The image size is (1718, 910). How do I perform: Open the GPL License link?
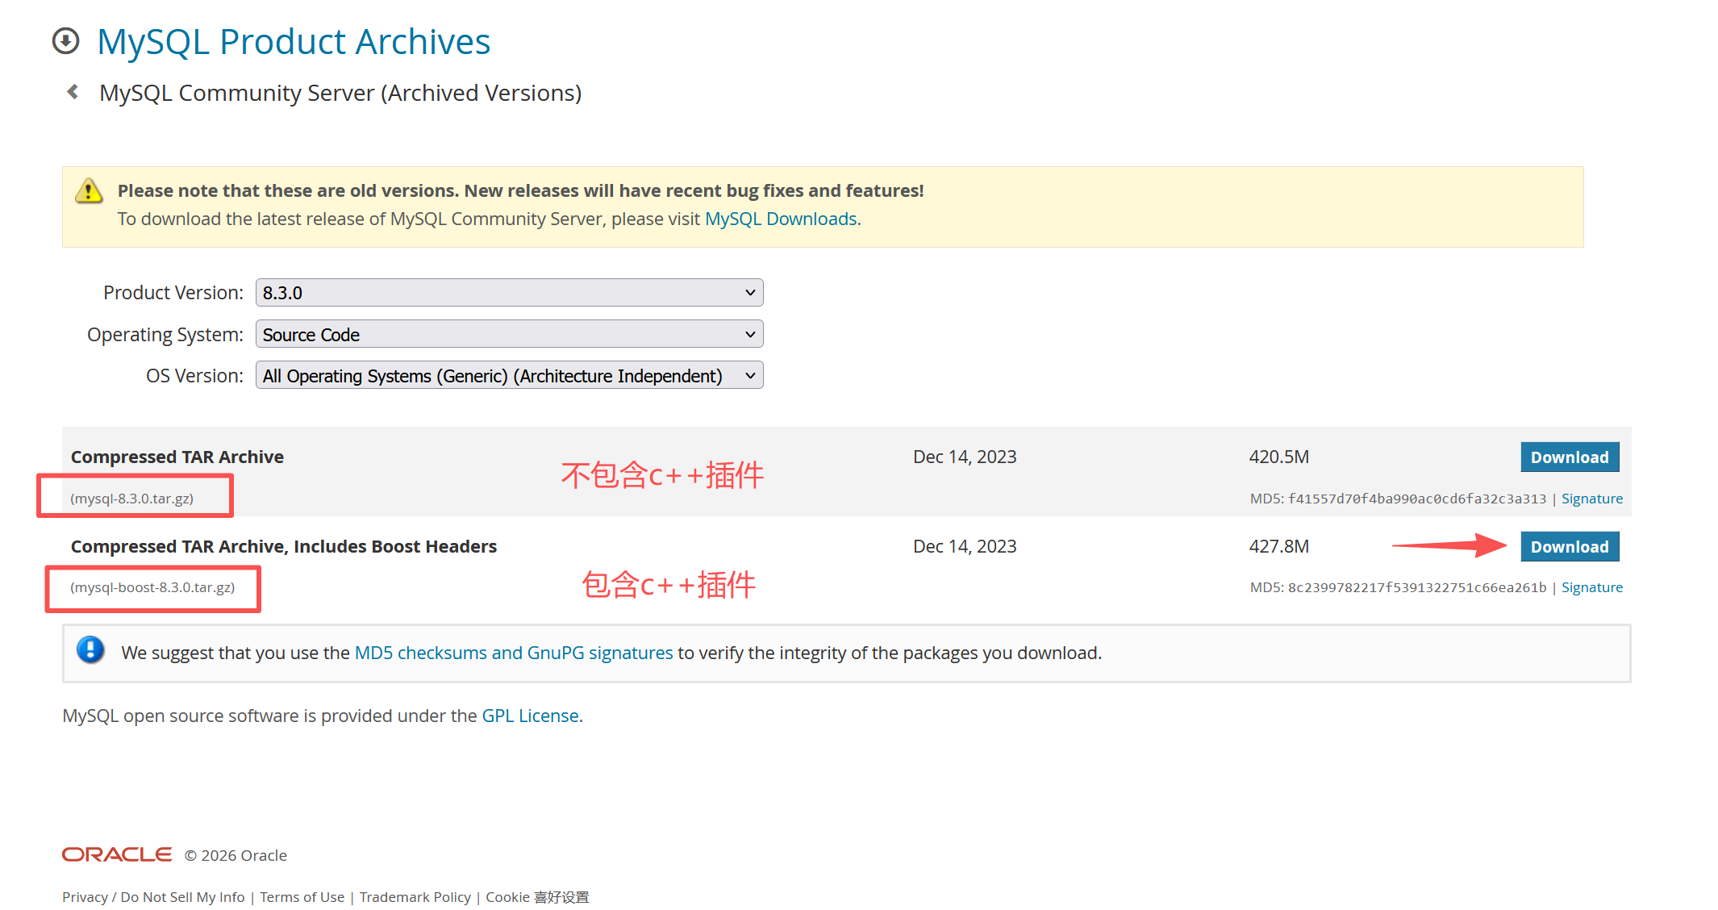click(530, 716)
